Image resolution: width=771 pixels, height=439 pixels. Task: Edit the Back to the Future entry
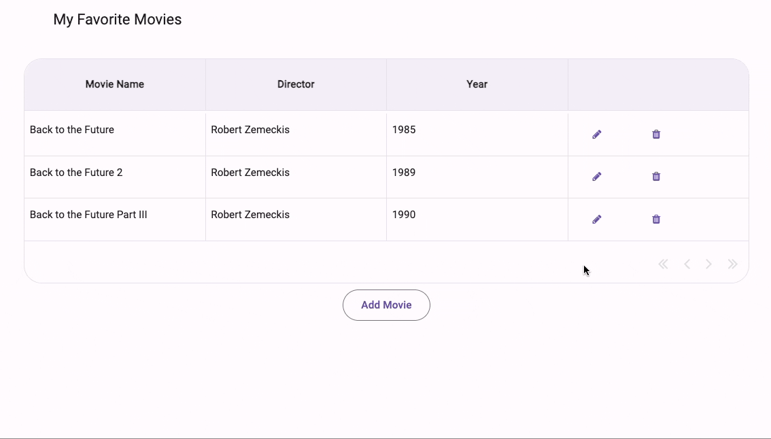point(596,134)
